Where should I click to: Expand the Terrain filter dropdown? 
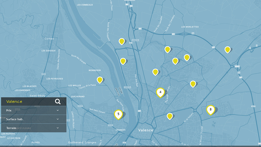tap(34, 128)
